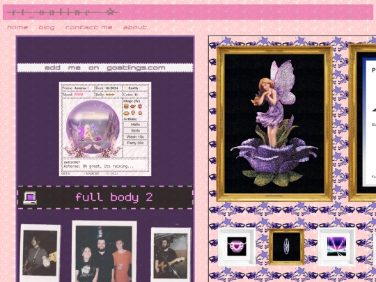Click the Mood hearts indicator
This screenshot has width=376, height=282.
click(79, 95)
